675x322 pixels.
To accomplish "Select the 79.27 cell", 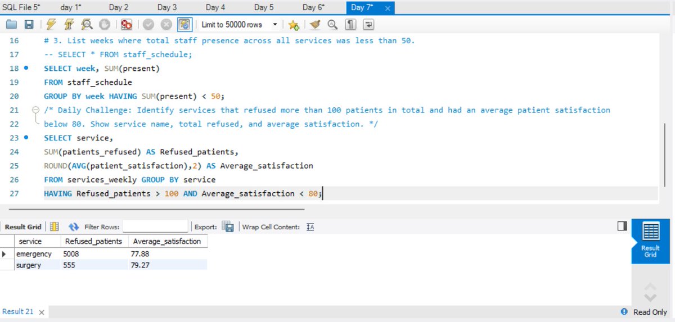I will pos(167,265).
